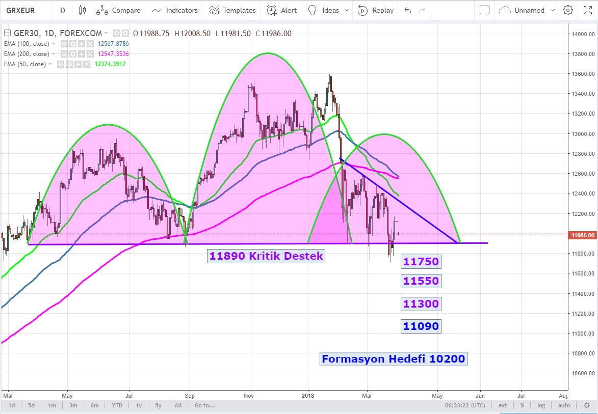This screenshot has height=414, width=598.
Task: Enter fullscreen mode with the expand icon
Action: (586, 10)
